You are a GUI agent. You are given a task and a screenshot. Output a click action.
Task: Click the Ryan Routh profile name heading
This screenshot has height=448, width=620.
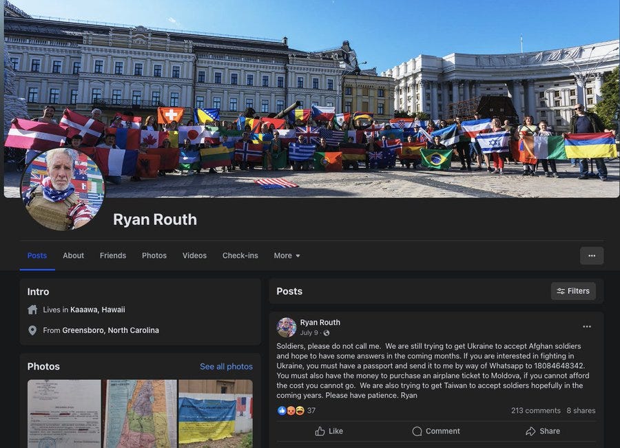click(x=155, y=220)
